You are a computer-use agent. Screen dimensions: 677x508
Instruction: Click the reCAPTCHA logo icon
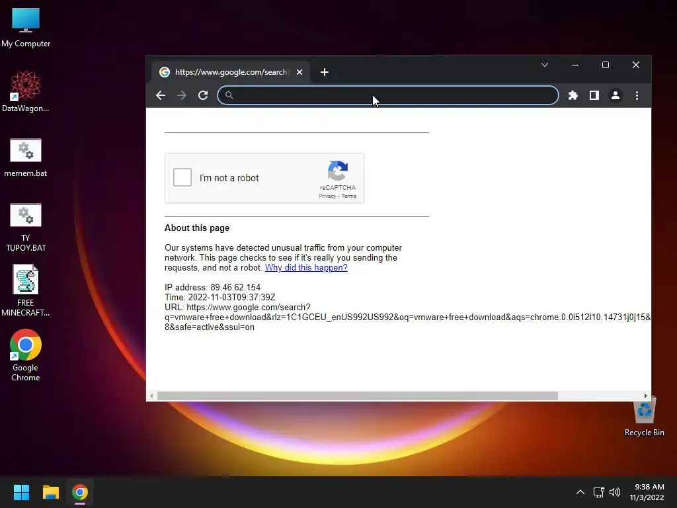point(338,171)
